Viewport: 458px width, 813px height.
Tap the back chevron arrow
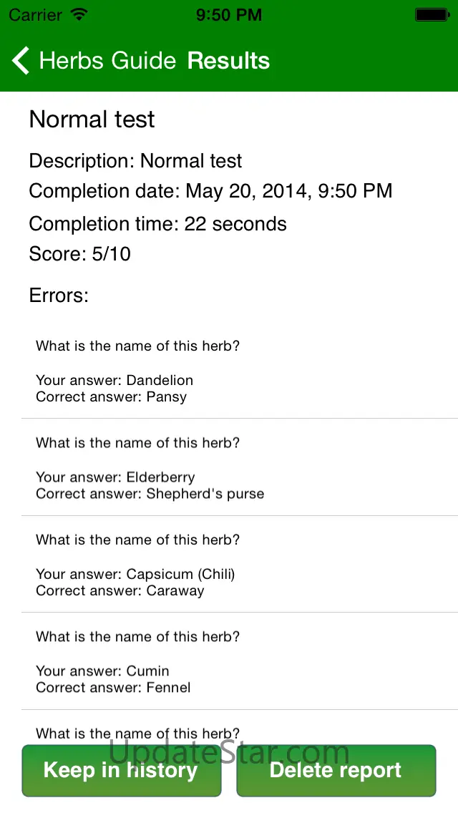tap(21, 61)
